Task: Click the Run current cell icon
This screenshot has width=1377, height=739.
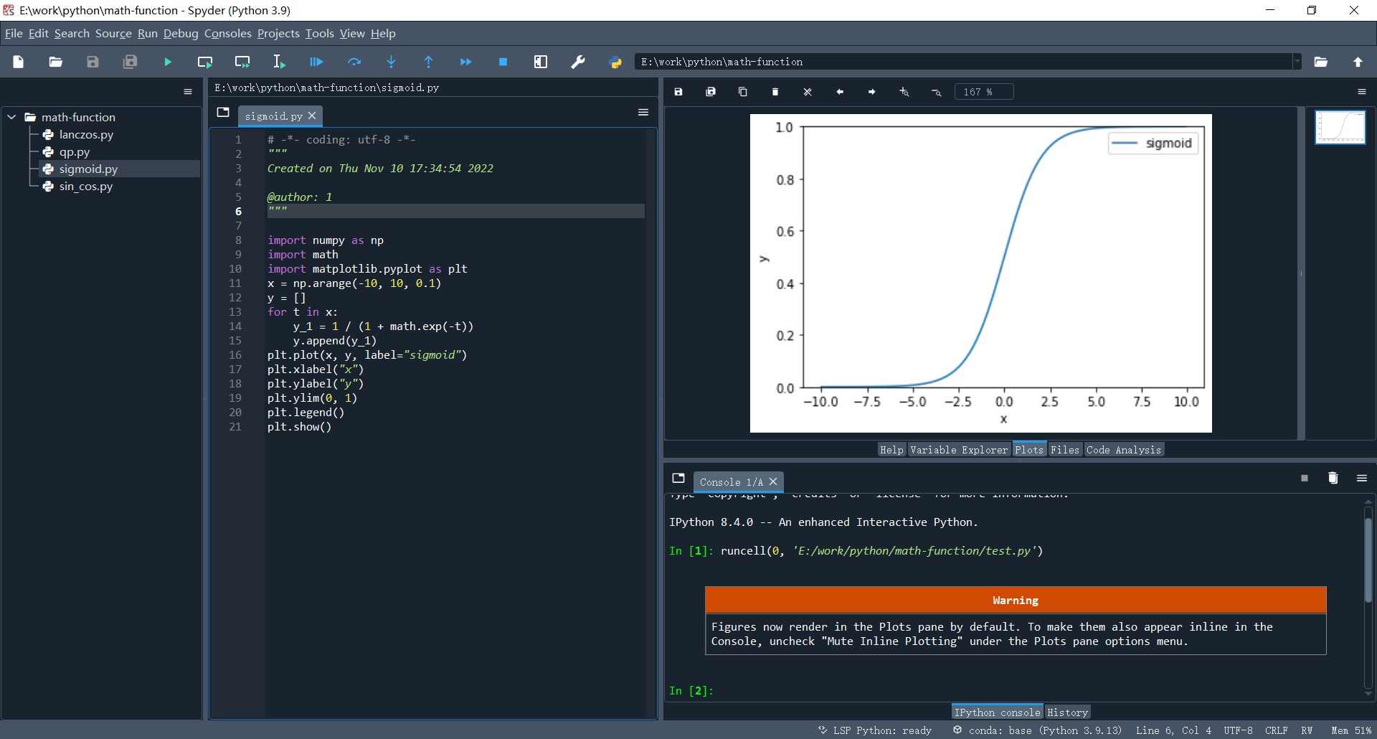Action: pos(205,62)
